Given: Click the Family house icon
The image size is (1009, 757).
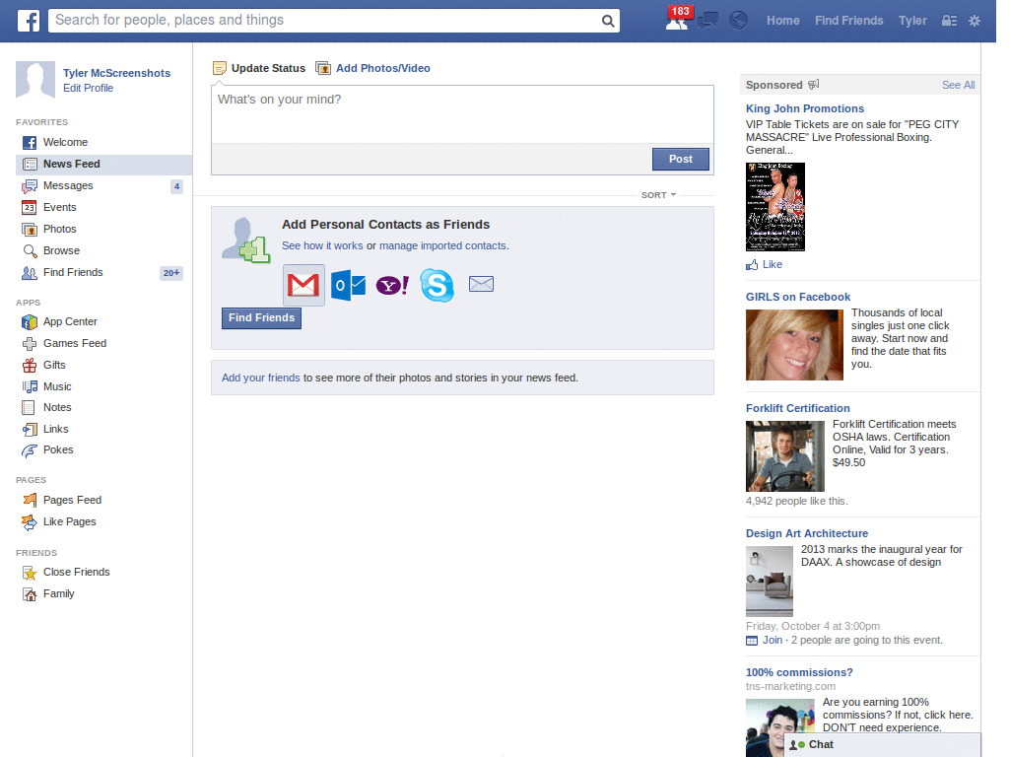Looking at the screenshot, I should [x=30, y=594].
